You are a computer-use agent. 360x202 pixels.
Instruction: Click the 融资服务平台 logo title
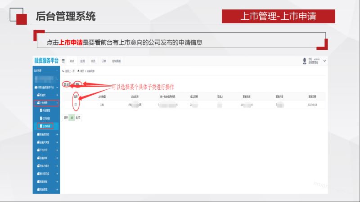point(46,61)
